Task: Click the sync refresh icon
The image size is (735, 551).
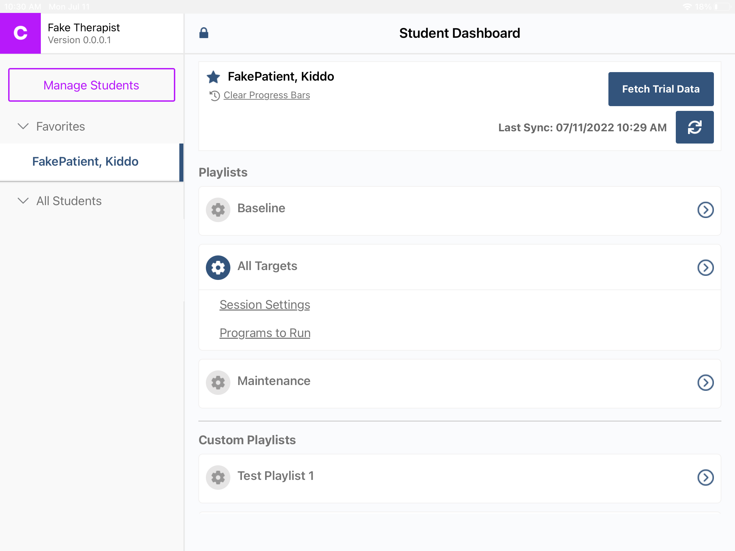Action: pos(695,127)
